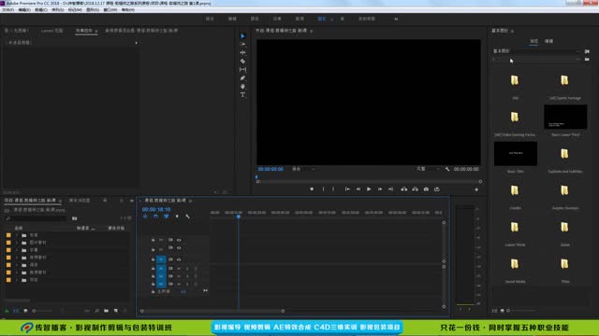This screenshot has width=599, height=336.
Task: Select the Pen tool
Action: tap(242, 77)
